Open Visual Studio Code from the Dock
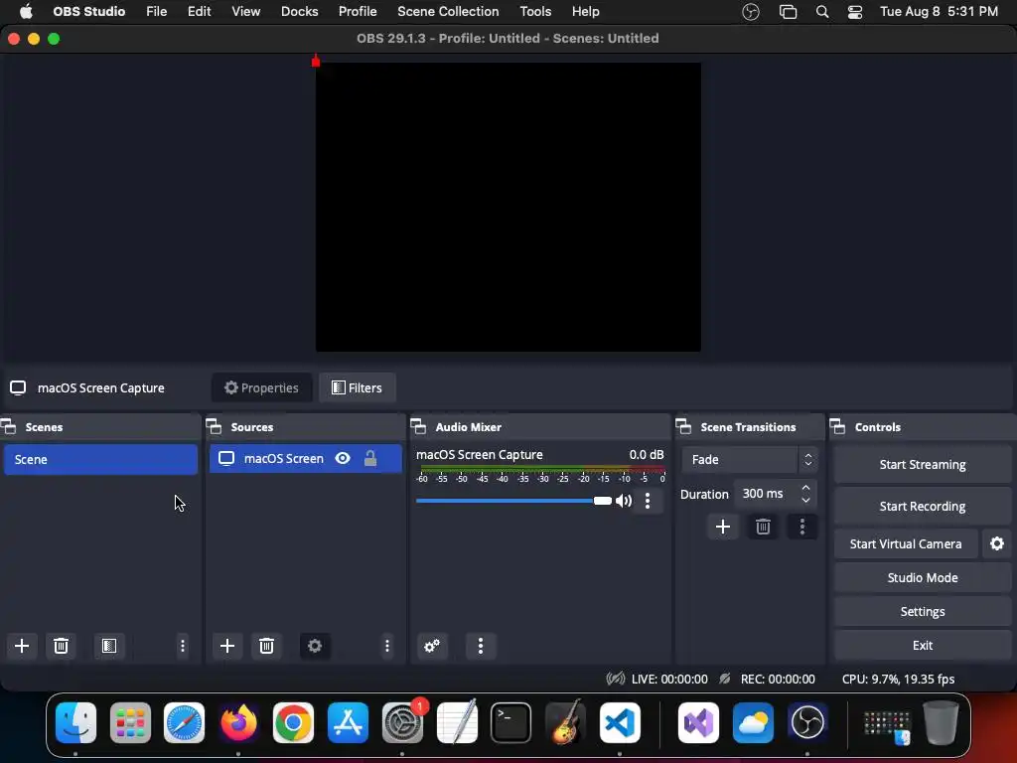 [620, 722]
